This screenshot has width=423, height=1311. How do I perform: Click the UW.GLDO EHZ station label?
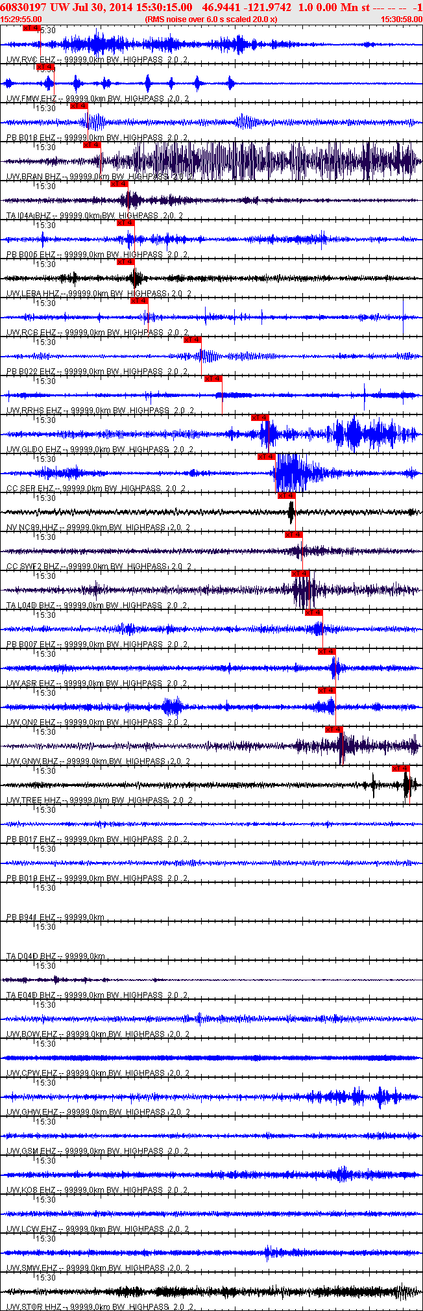point(34,450)
